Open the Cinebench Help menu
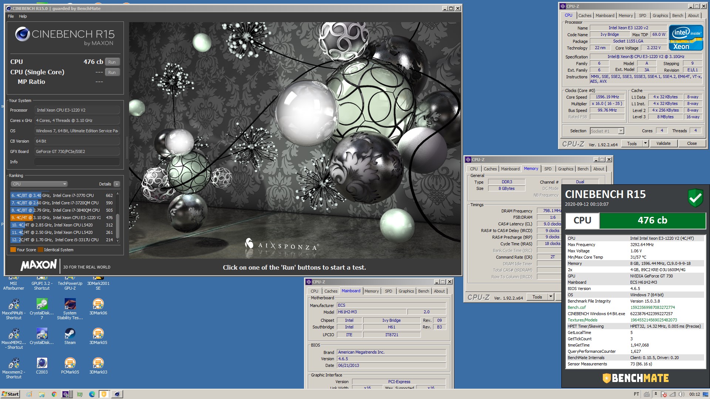Screen dimensions: 710x399 click(x=23, y=16)
